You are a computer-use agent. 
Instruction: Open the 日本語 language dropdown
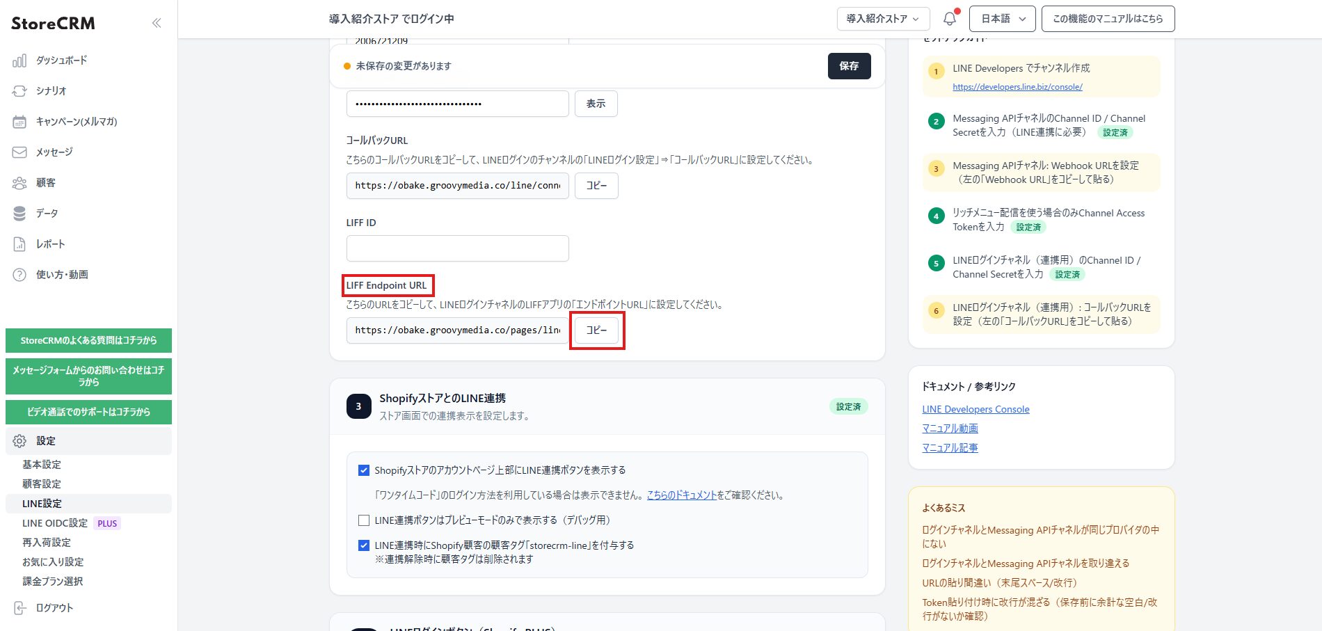pos(1003,19)
